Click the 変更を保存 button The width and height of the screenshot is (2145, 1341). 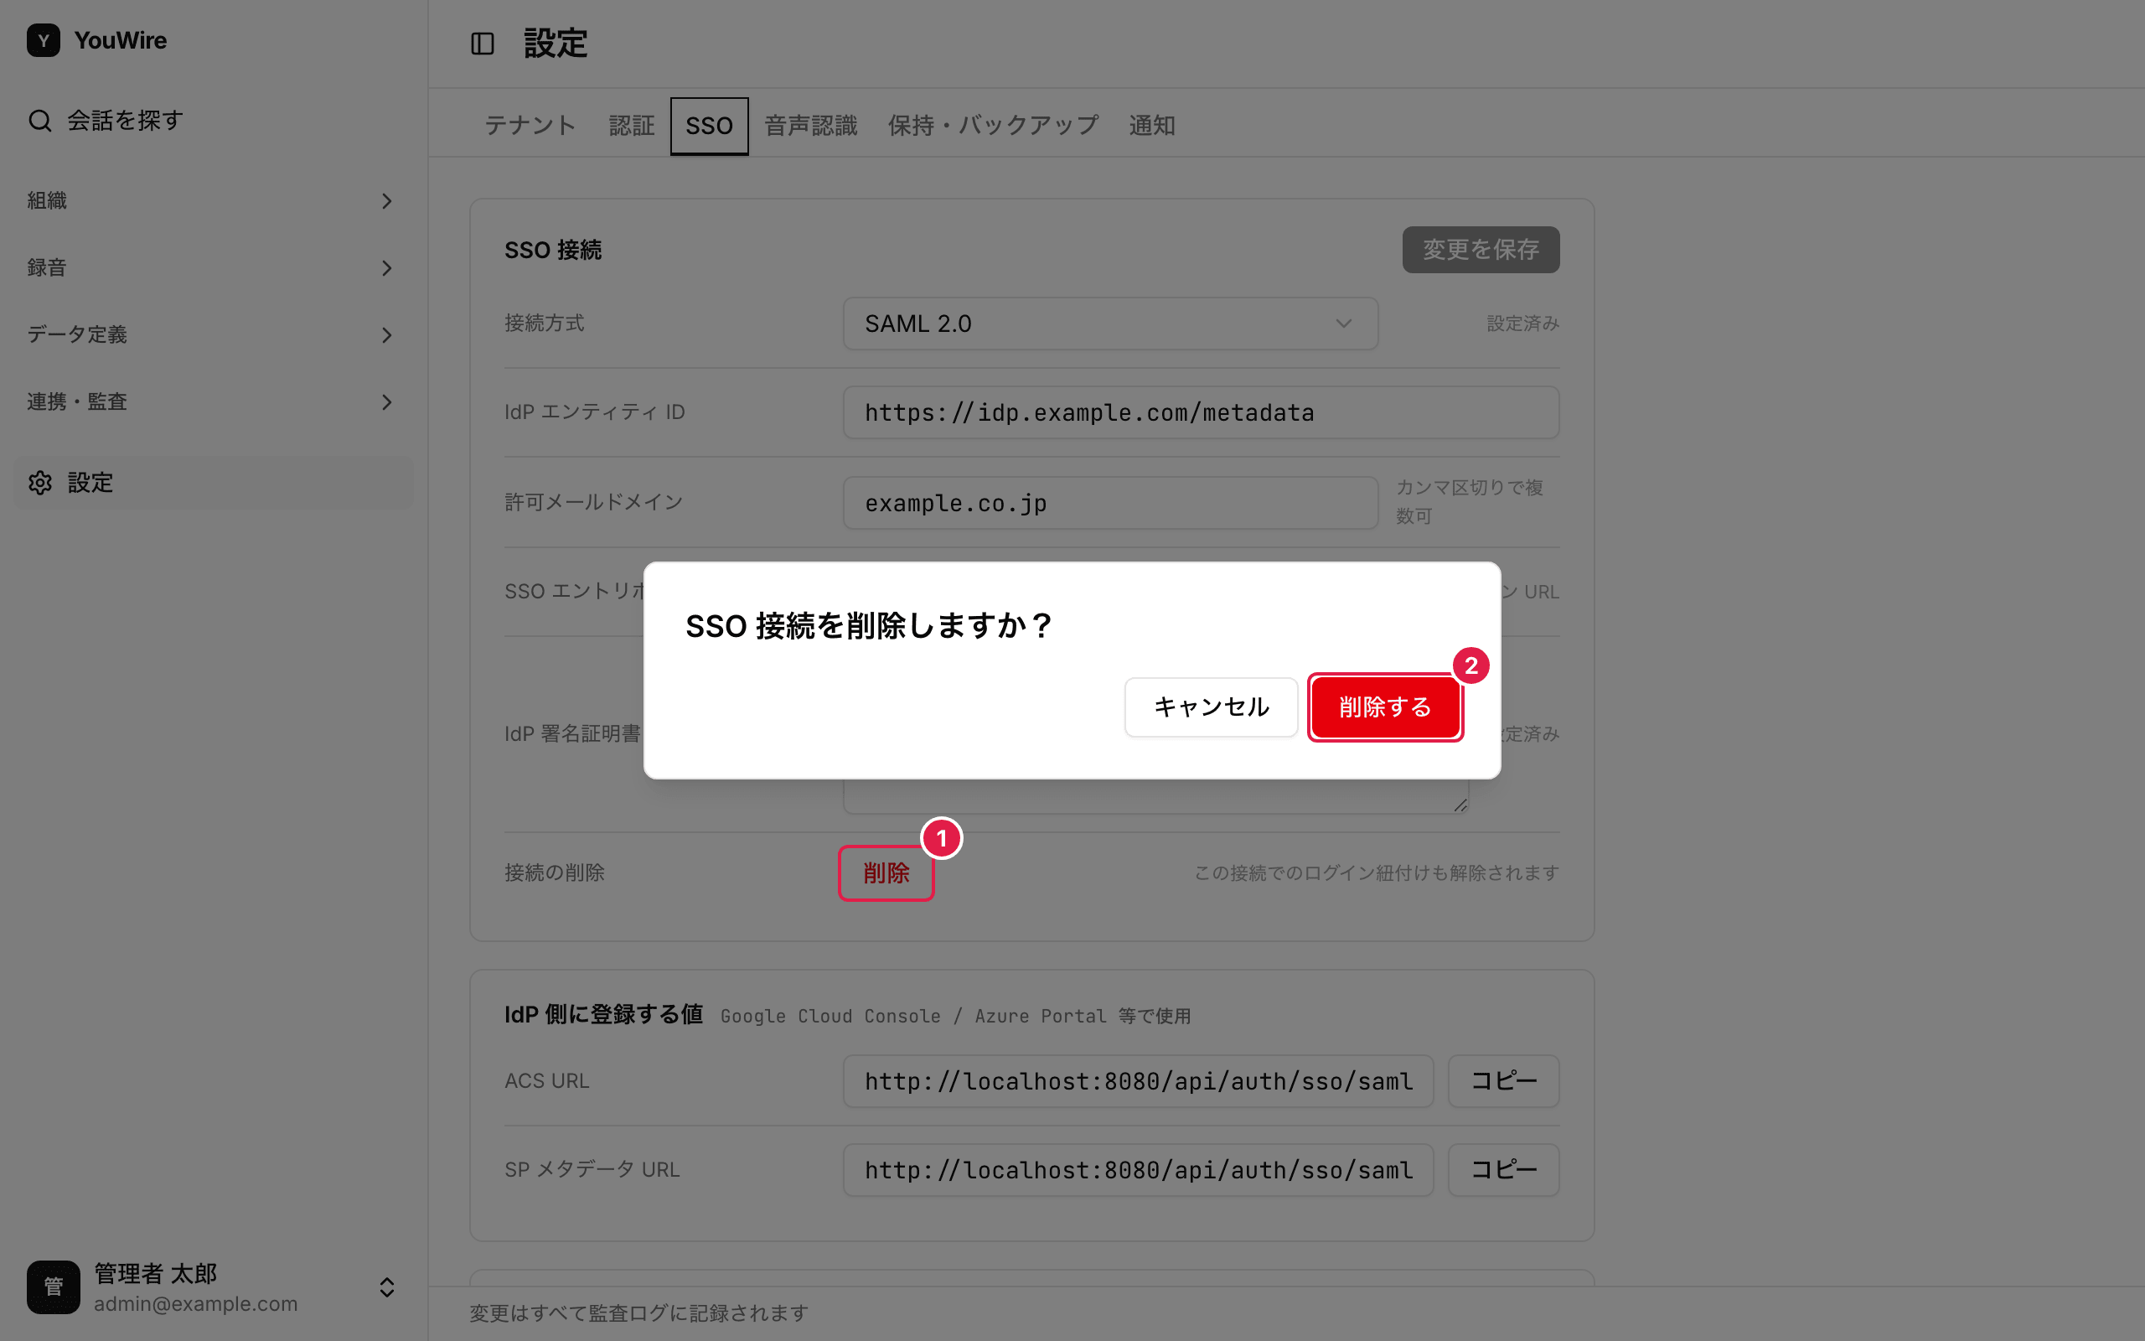[x=1481, y=250]
